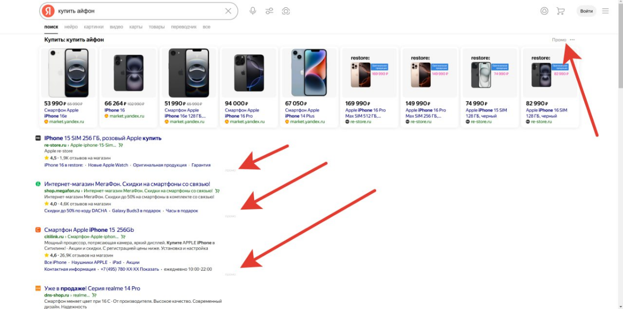Open iPhone 15 SIM 128 ГБ черный card
This screenshot has height=309, width=623.
tap(490, 87)
